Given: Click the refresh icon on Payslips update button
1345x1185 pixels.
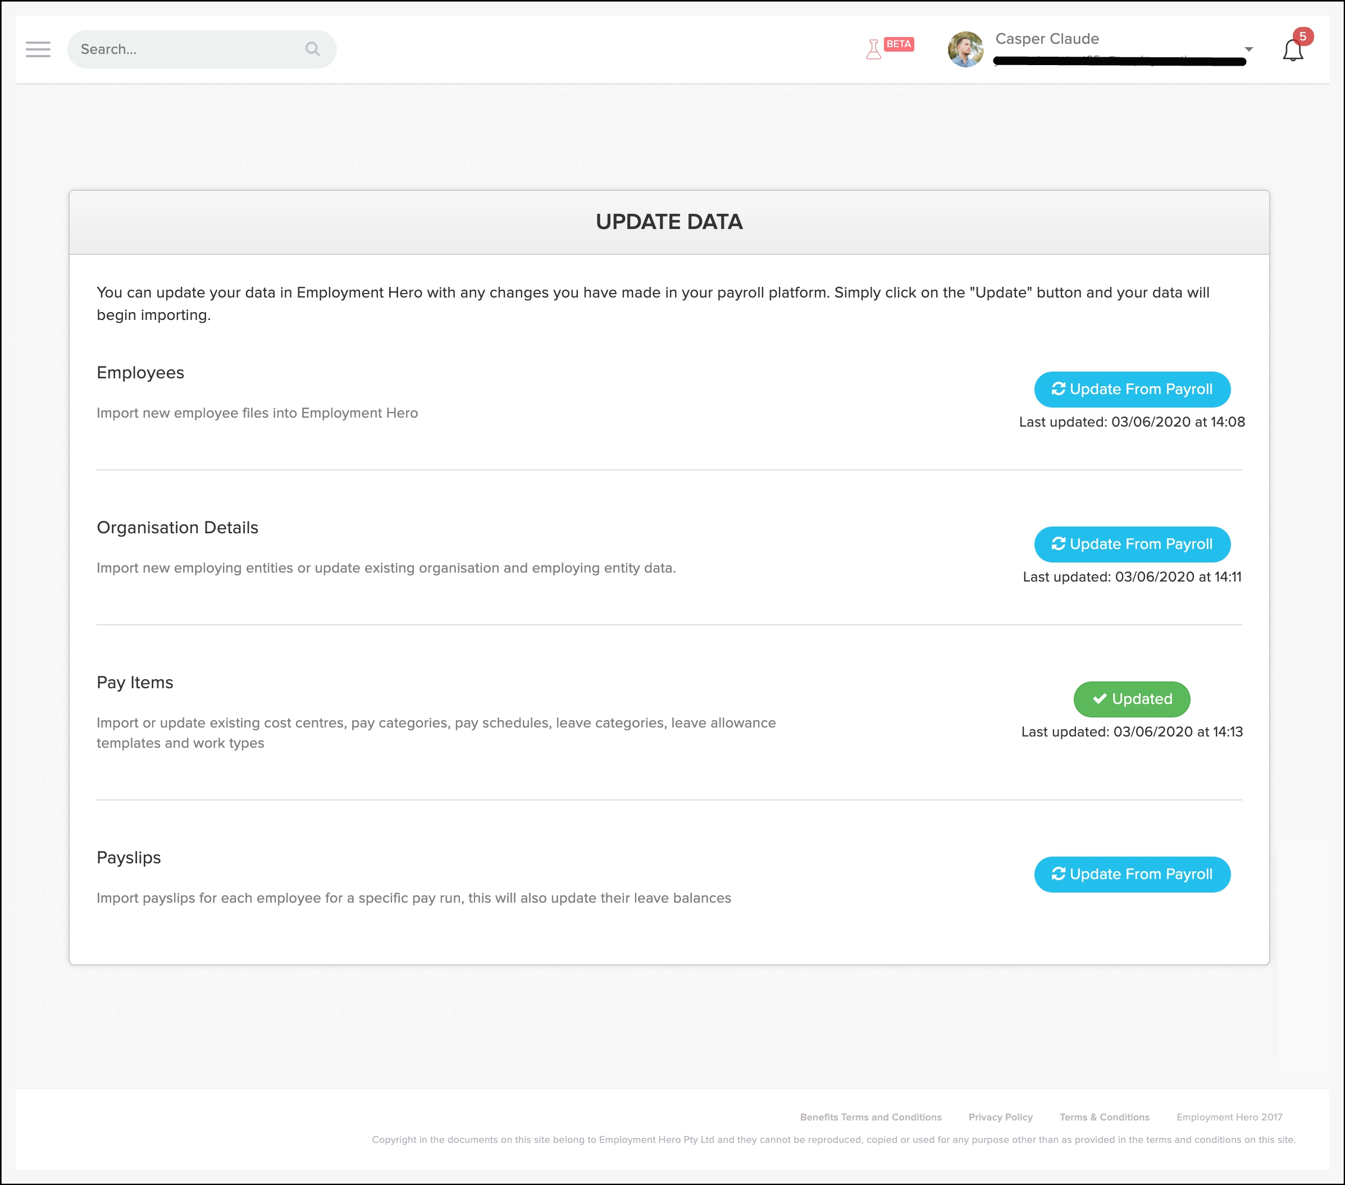Looking at the screenshot, I should pos(1058,874).
